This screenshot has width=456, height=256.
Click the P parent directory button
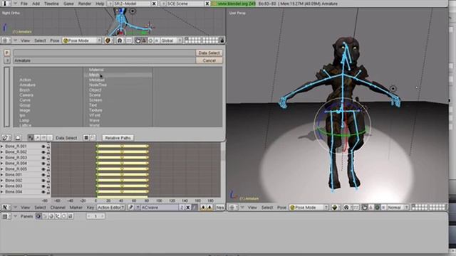tap(7, 53)
